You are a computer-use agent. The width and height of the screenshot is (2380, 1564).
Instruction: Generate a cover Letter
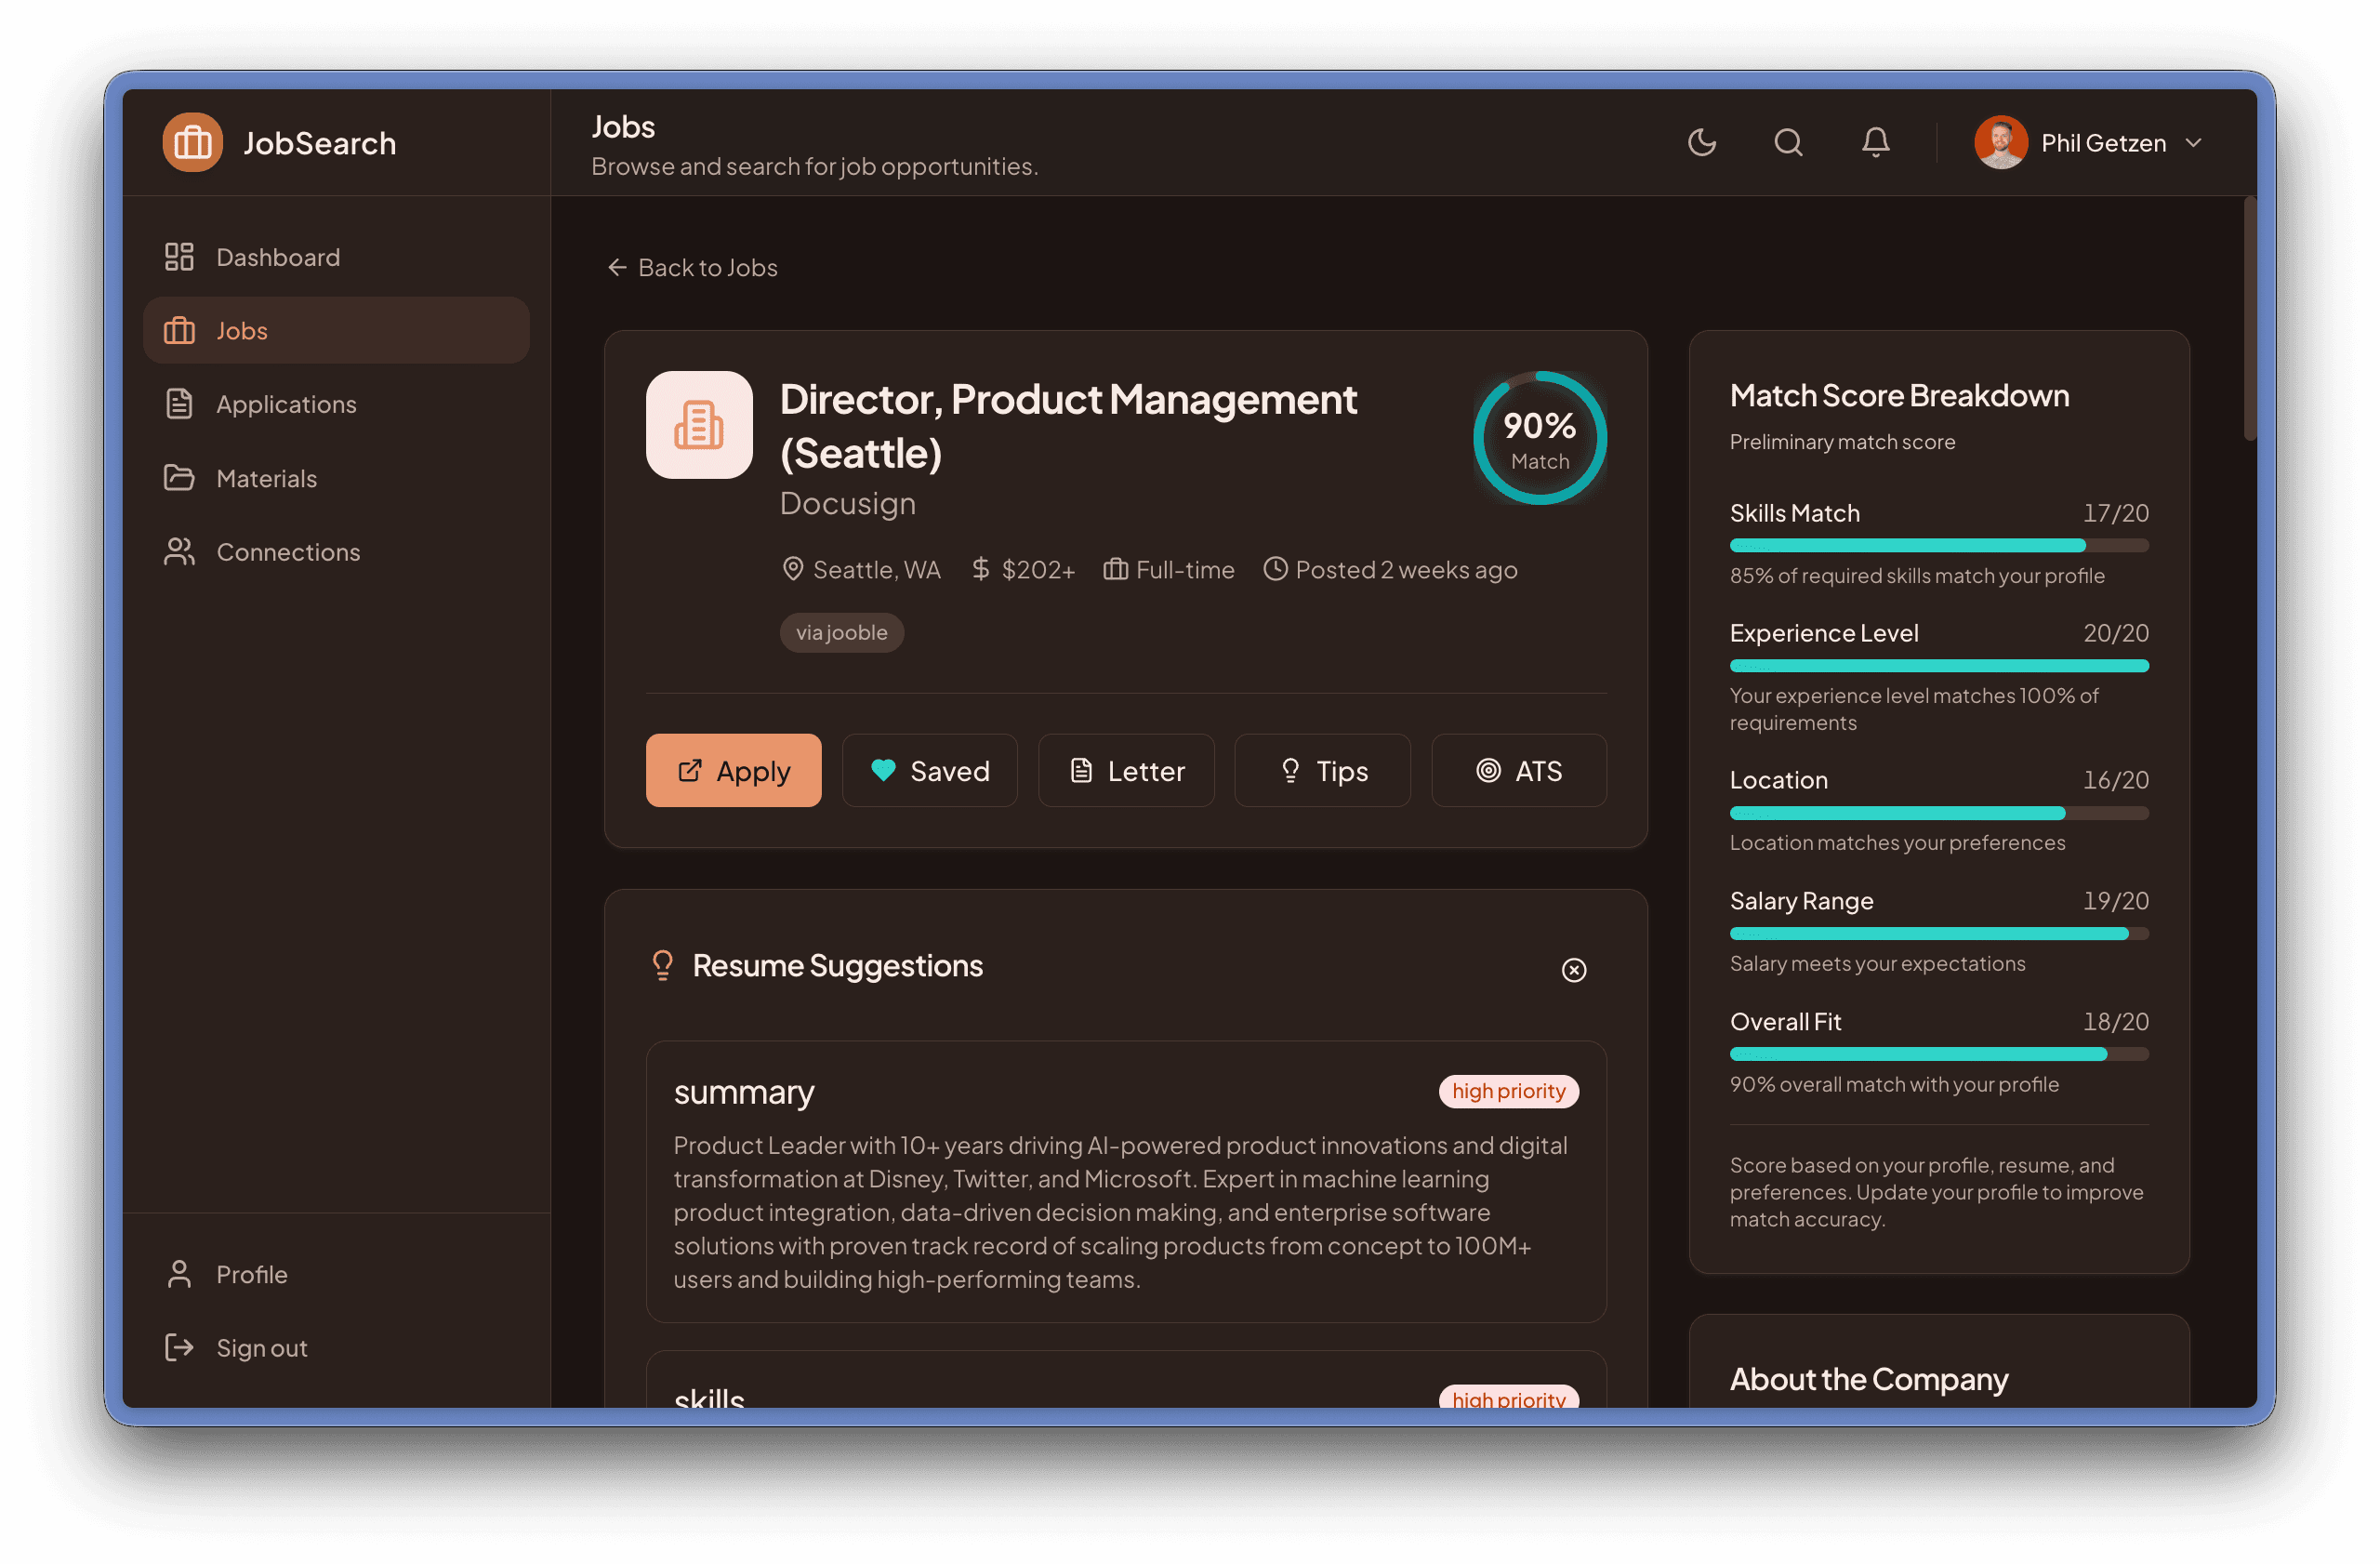(1126, 771)
